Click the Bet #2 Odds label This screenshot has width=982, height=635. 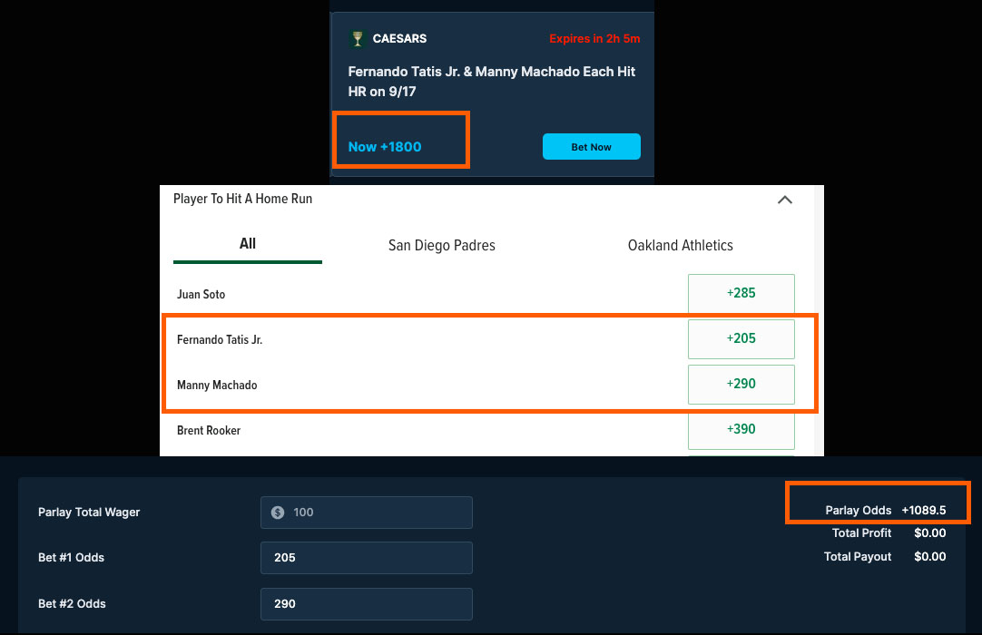72,603
